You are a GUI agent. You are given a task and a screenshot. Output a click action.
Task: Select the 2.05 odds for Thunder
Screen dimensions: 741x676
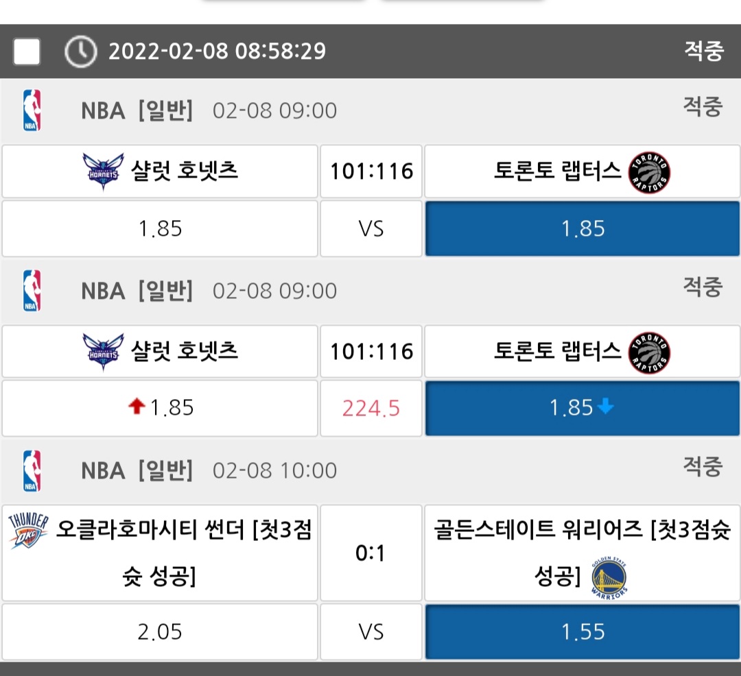click(x=160, y=631)
